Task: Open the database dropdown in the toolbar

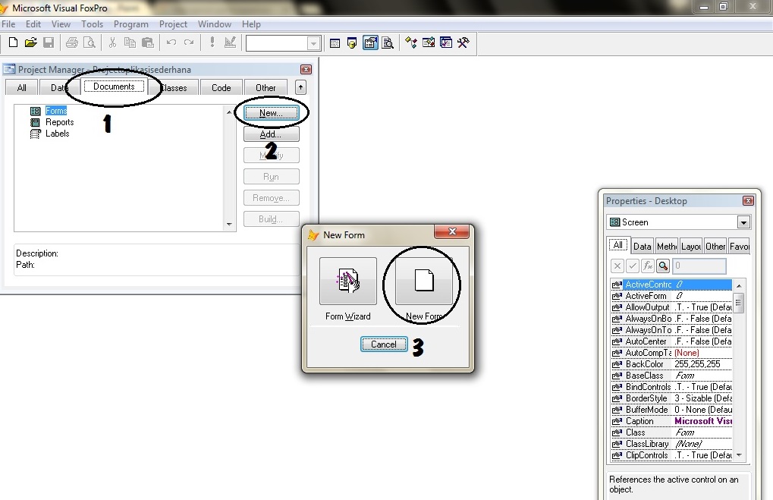Action: click(x=313, y=44)
